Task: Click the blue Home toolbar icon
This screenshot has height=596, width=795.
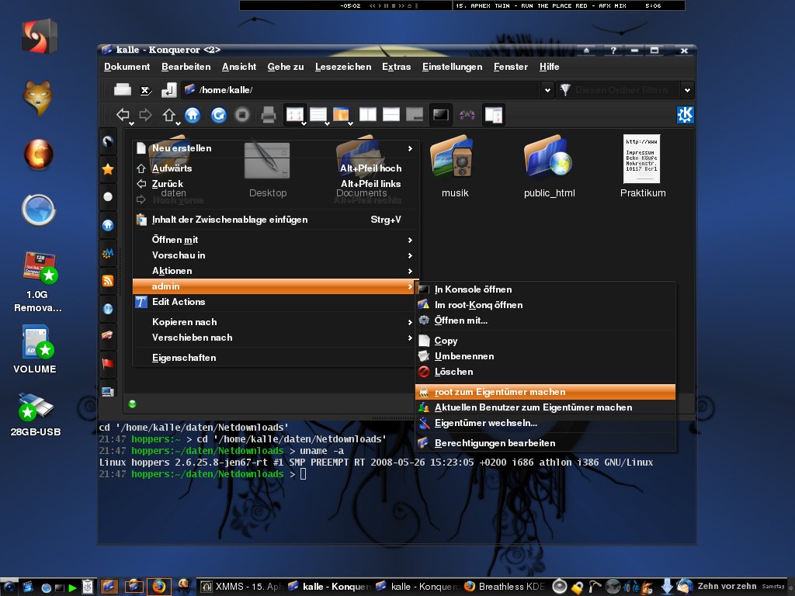Action: (193, 115)
